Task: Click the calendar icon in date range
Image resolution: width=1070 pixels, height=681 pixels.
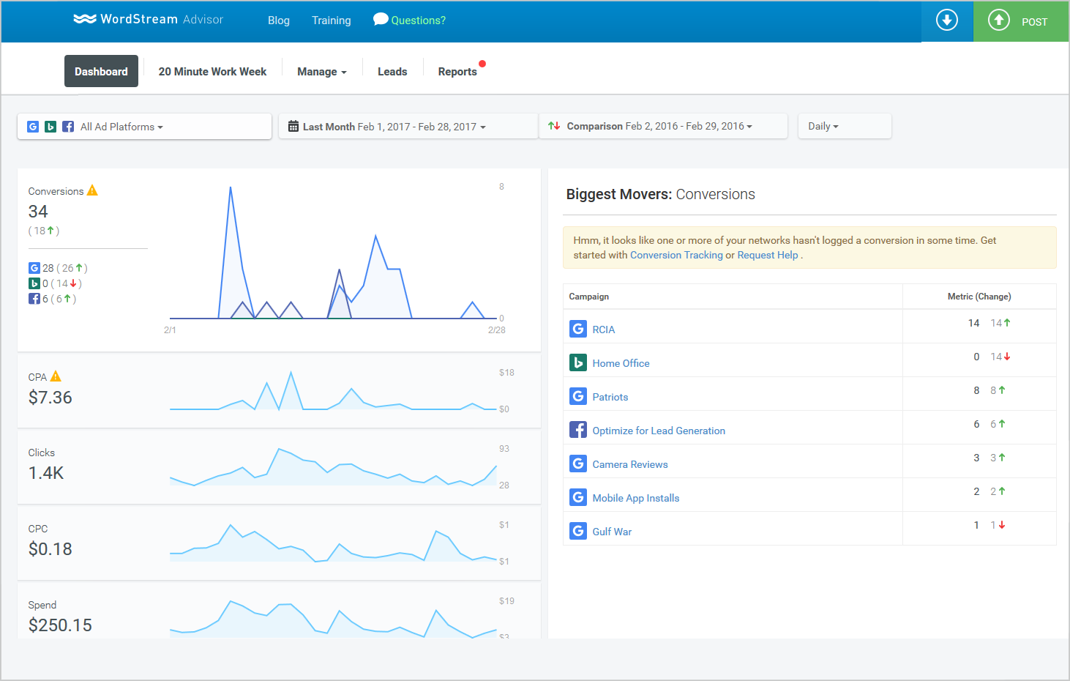Action: pyautogui.click(x=293, y=127)
